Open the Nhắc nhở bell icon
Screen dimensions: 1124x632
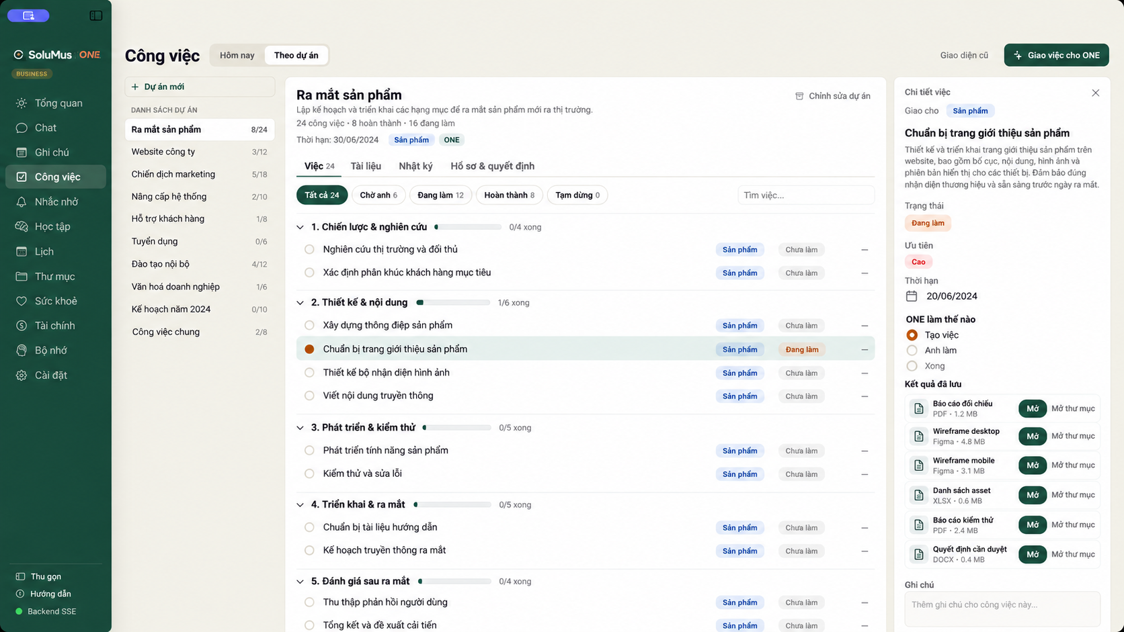click(22, 201)
